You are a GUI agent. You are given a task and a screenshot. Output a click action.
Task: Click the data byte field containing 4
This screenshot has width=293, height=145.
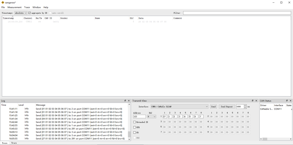tap(186, 116)
